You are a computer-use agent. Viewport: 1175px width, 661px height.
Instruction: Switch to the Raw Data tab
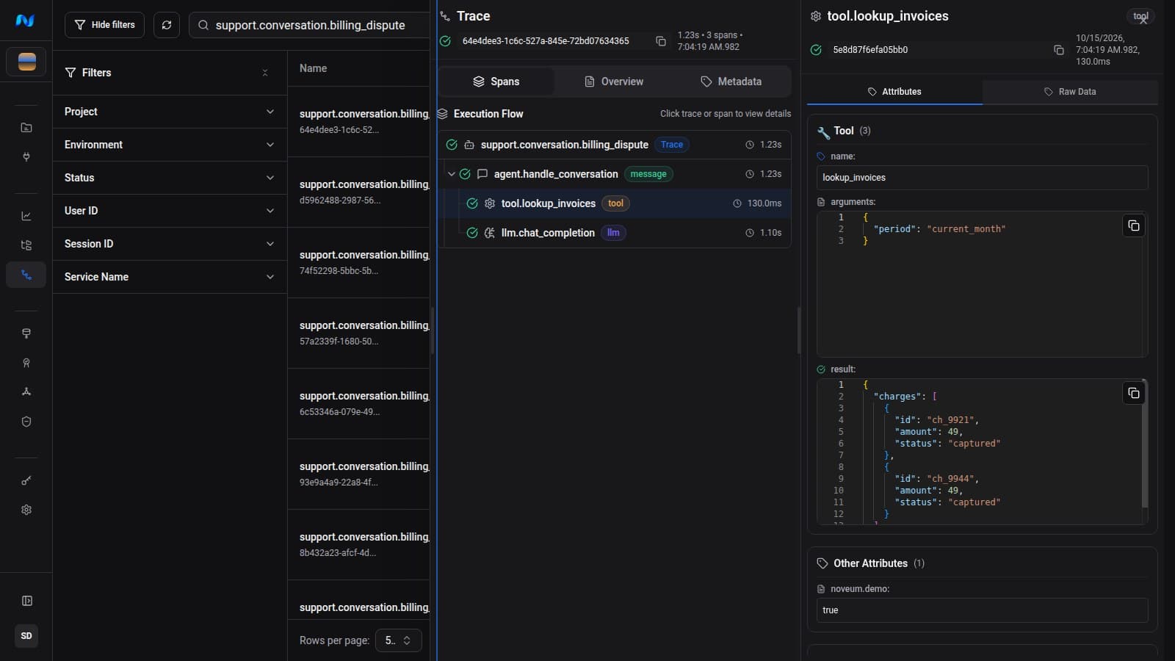[1070, 92]
